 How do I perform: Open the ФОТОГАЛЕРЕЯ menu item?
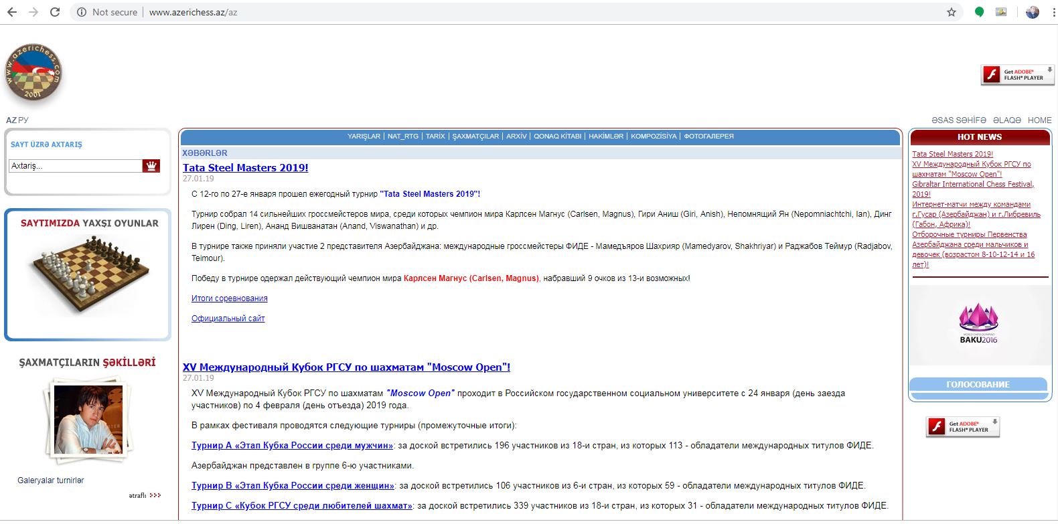708,136
